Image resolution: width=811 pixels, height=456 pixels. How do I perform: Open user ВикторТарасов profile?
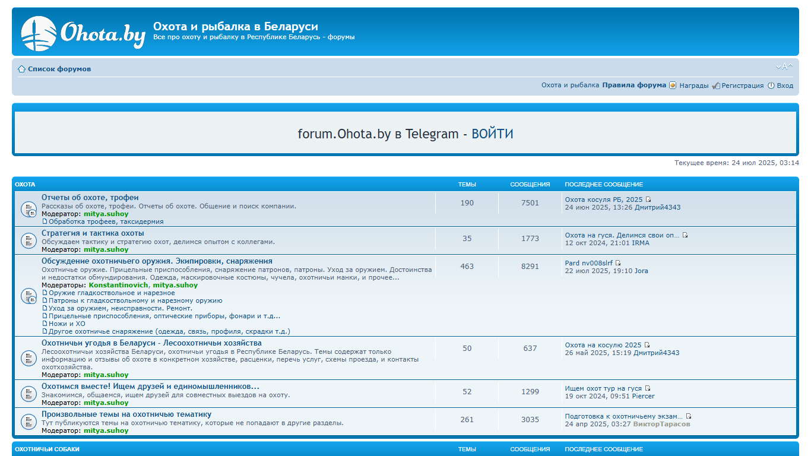662,424
